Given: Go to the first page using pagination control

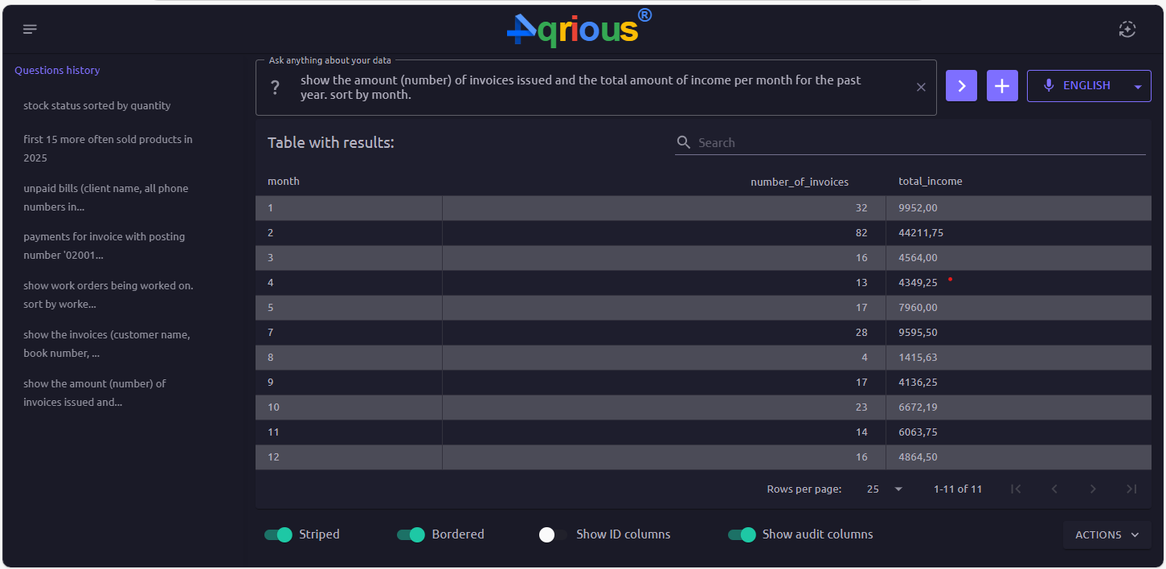Looking at the screenshot, I should [x=1016, y=488].
